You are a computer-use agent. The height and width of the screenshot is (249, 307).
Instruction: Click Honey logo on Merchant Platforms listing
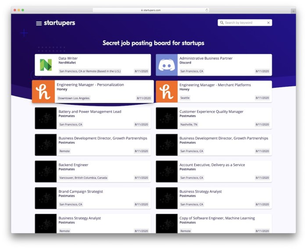tap(167, 92)
